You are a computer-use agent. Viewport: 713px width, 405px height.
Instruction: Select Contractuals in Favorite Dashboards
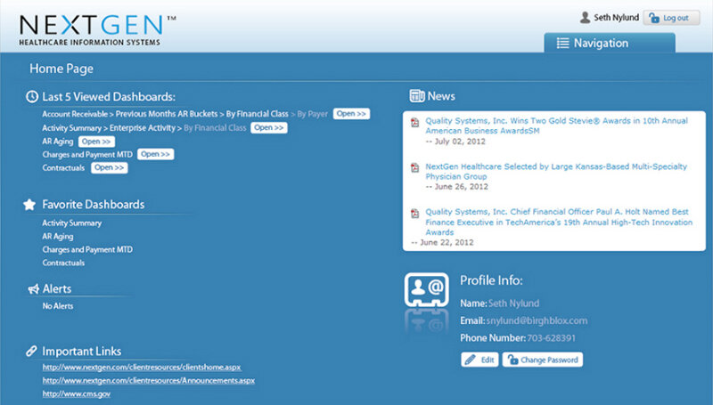tap(63, 263)
